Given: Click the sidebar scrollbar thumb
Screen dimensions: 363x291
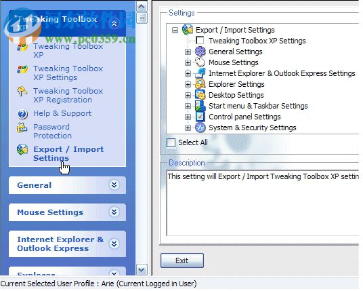Looking at the screenshot, I should (x=142, y=18).
